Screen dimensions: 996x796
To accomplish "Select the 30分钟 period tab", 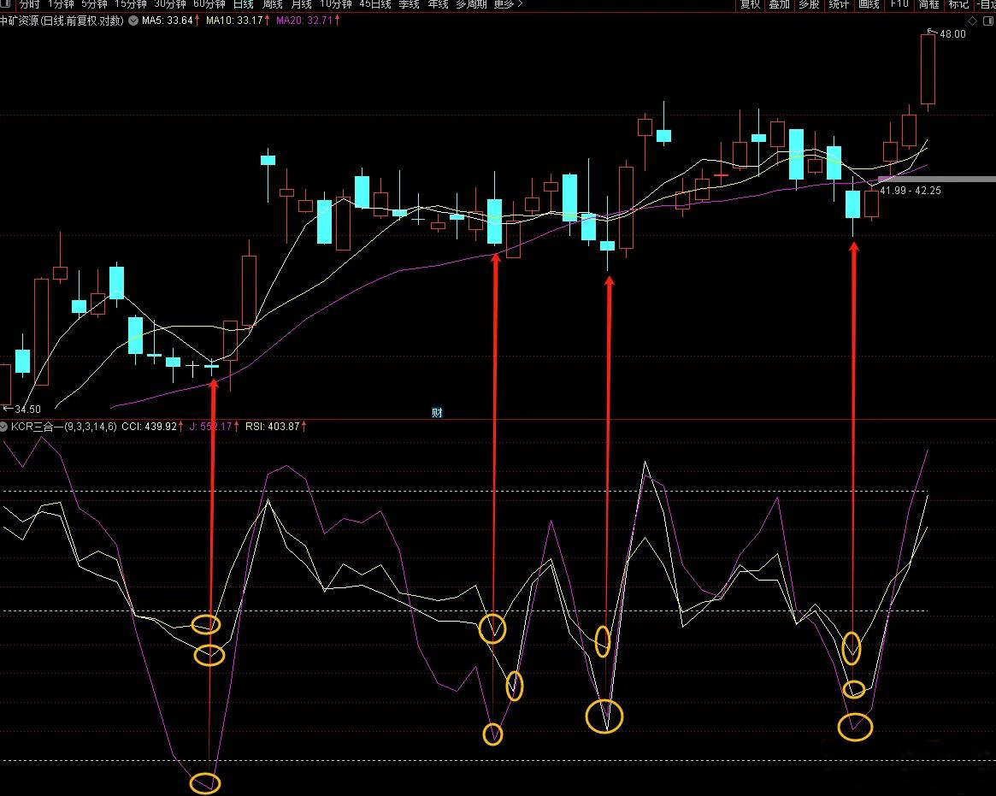I will pyautogui.click(x=170, y=3).
